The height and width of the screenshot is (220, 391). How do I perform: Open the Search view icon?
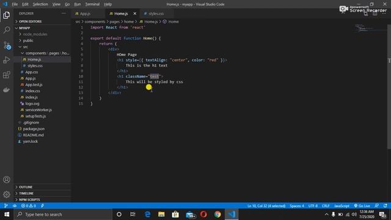(x=7, y=30)
